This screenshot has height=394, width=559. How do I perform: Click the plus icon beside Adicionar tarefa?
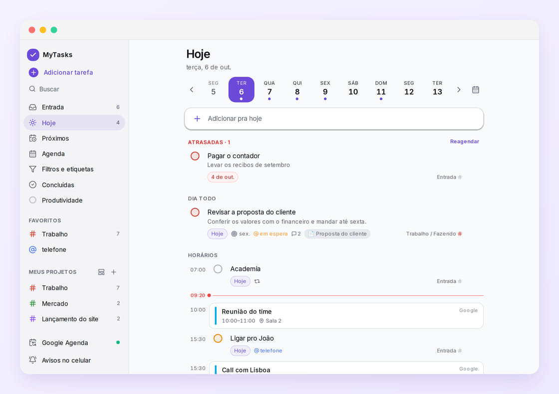[33, 72]
